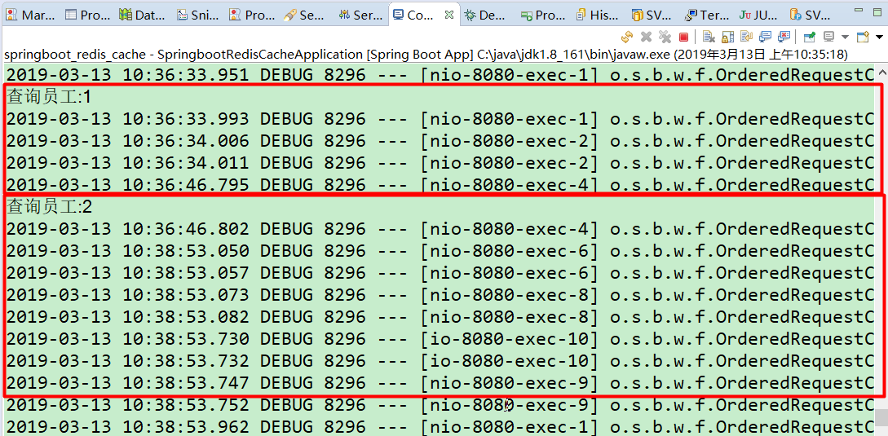Select the log line at 10:36:34.006
Image resolution: width=888 pixels, height=436 pixels.
[440, 141]
